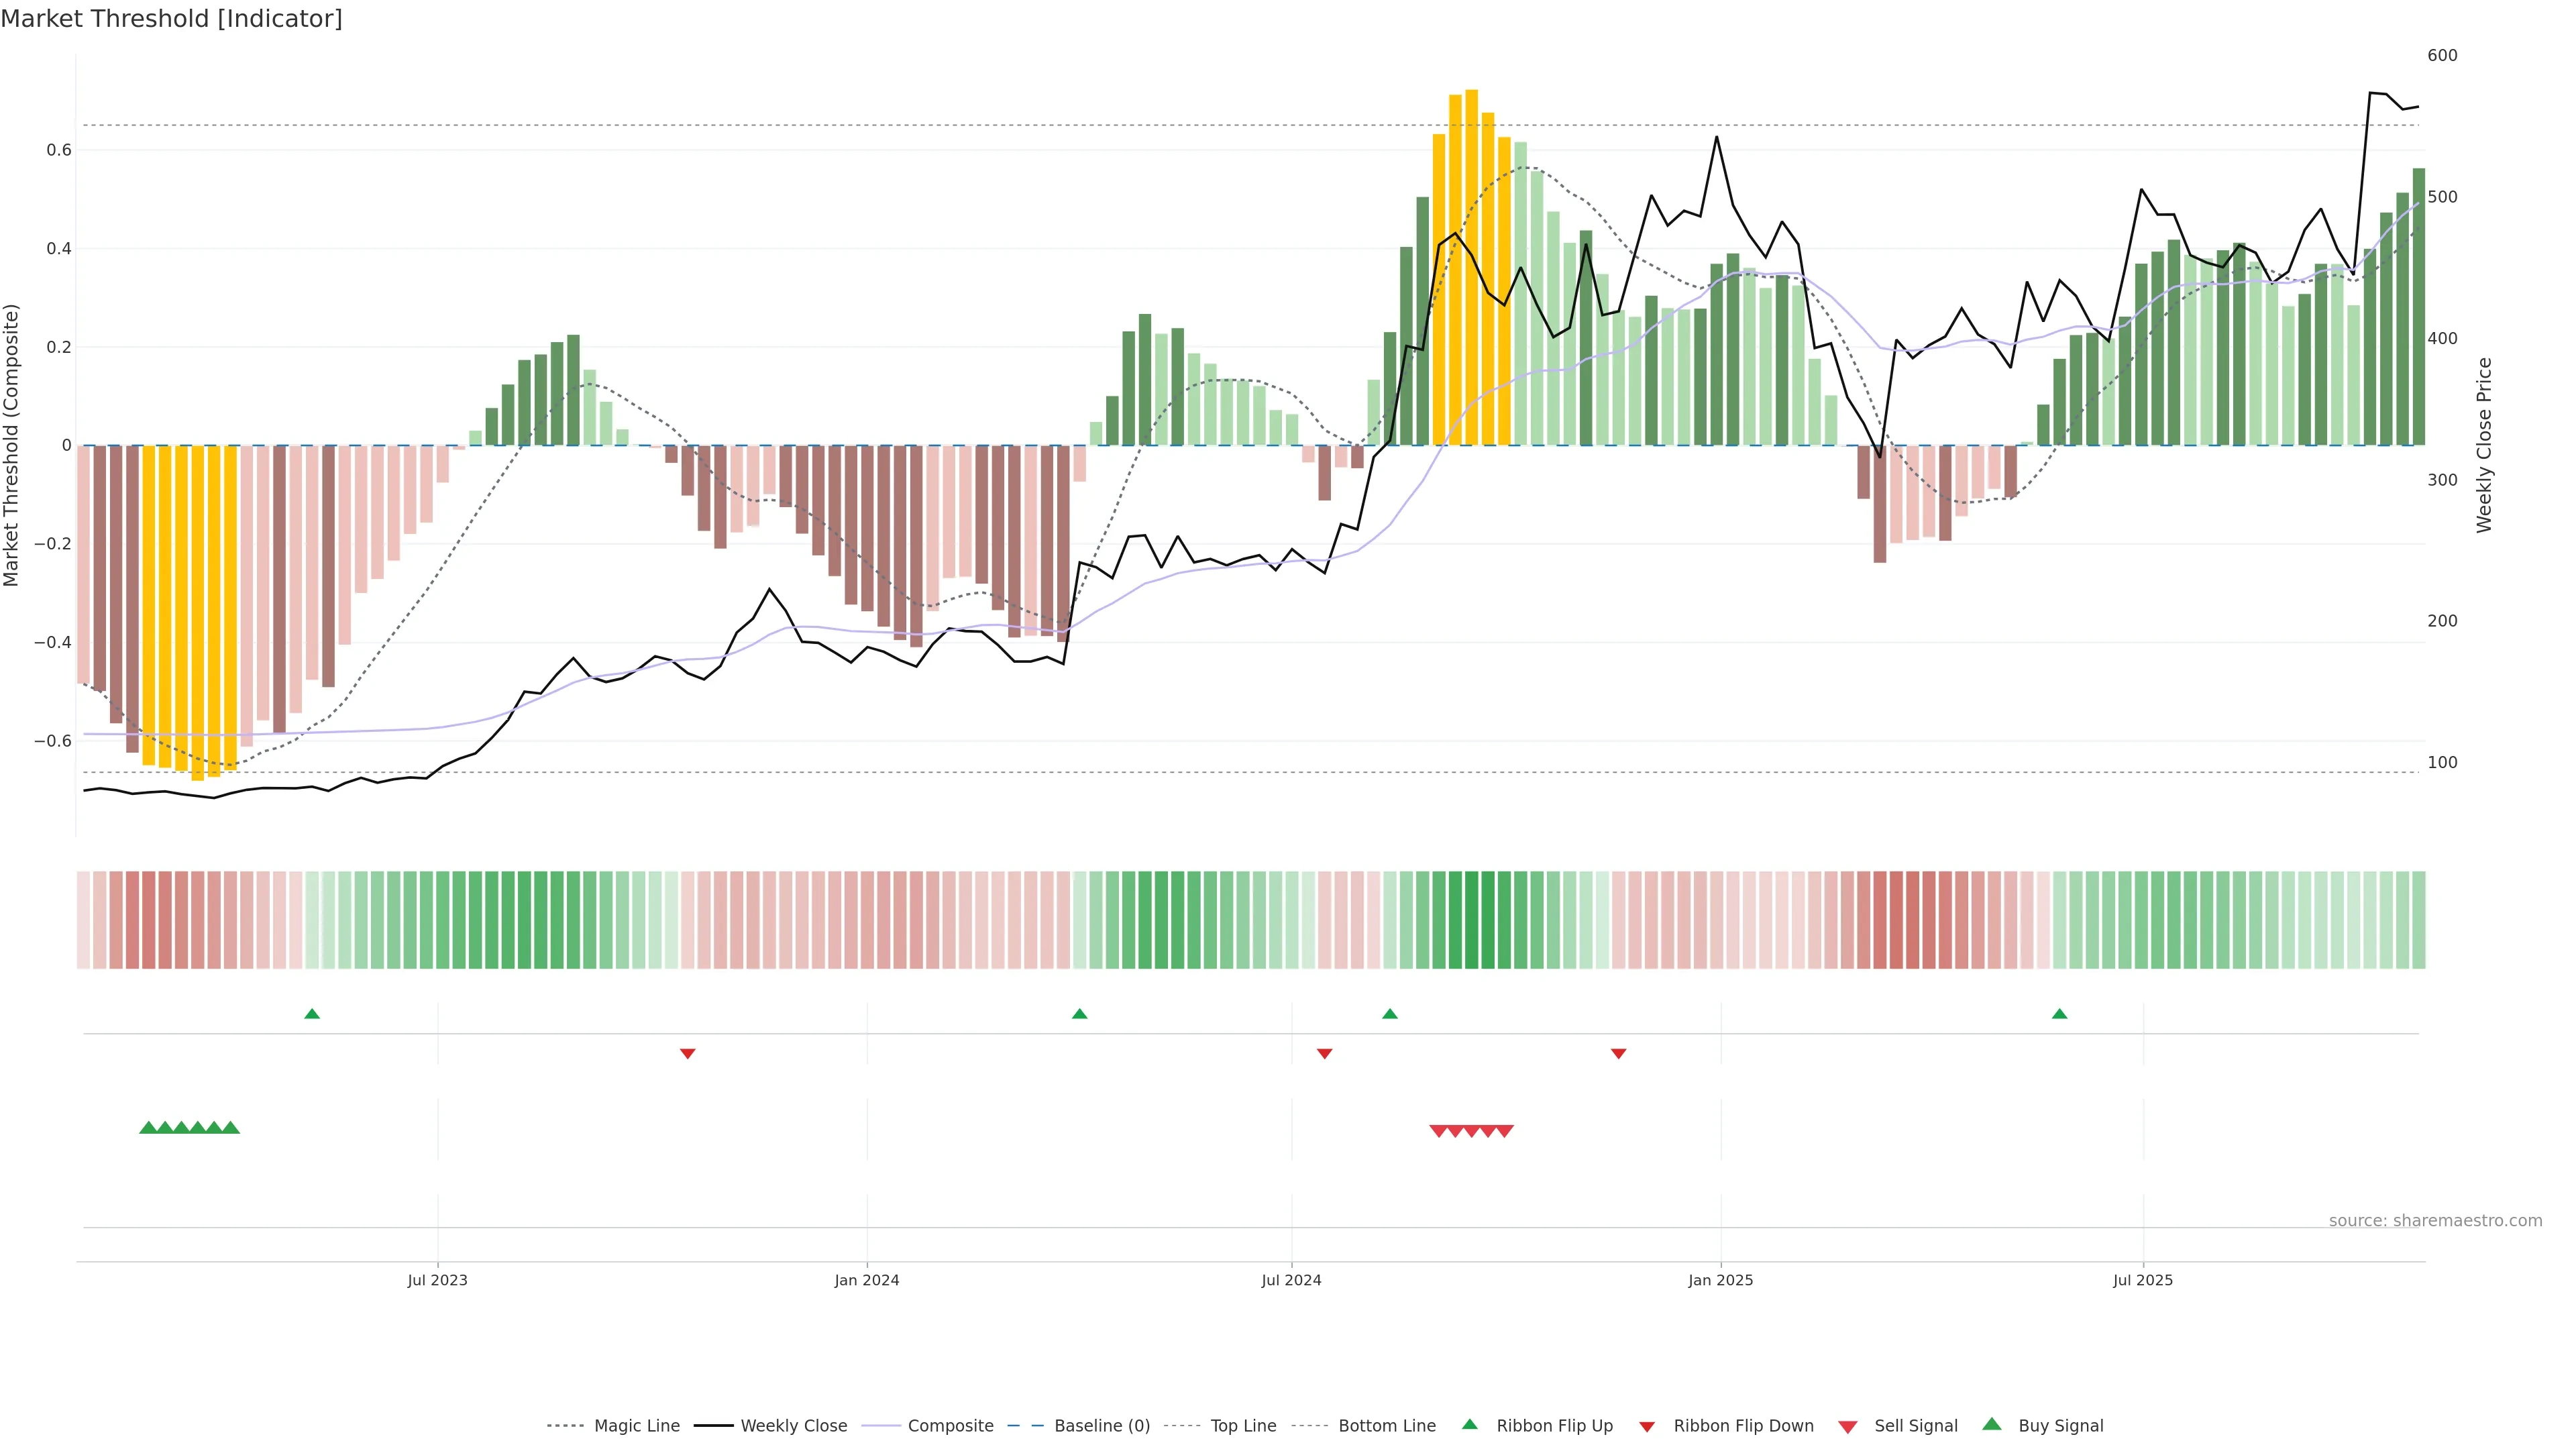Click the Jan 2025 x-axis label
Screen dimensions: 2576x1449
tap(1720, 1280)
